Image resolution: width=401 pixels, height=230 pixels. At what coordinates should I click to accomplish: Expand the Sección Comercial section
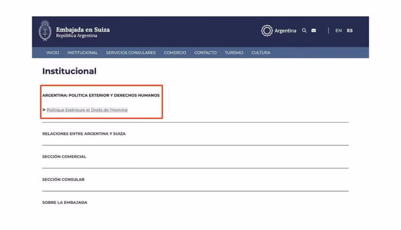click(x=64, y=157)
